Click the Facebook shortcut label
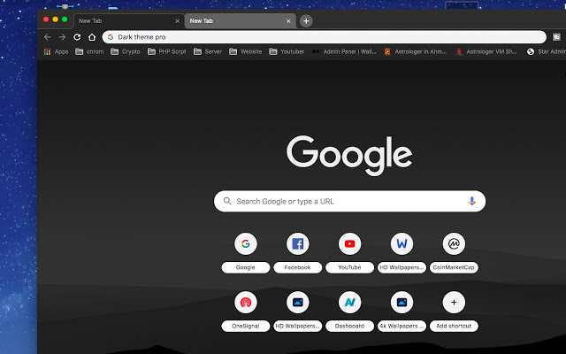 click(297, 267)
